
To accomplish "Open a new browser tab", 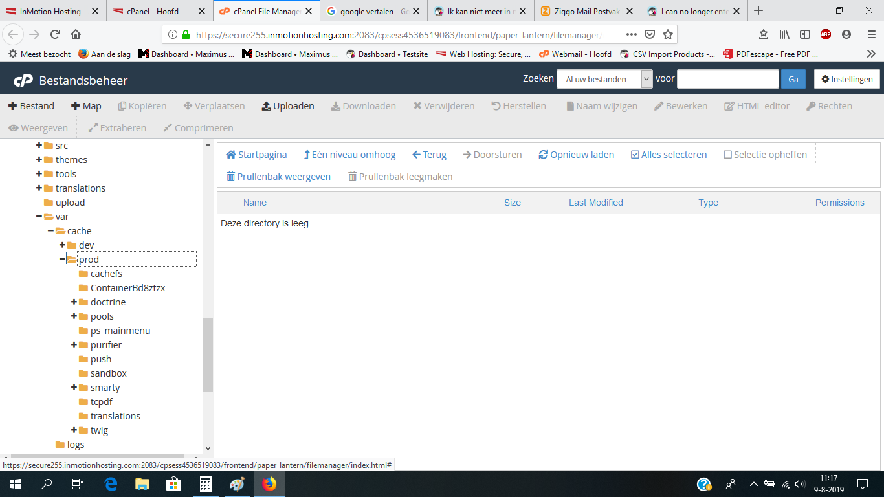I will (x=758, y=10).
